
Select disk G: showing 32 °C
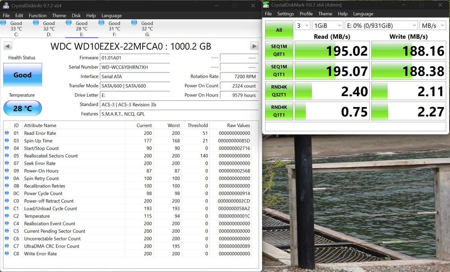[147, 29]
